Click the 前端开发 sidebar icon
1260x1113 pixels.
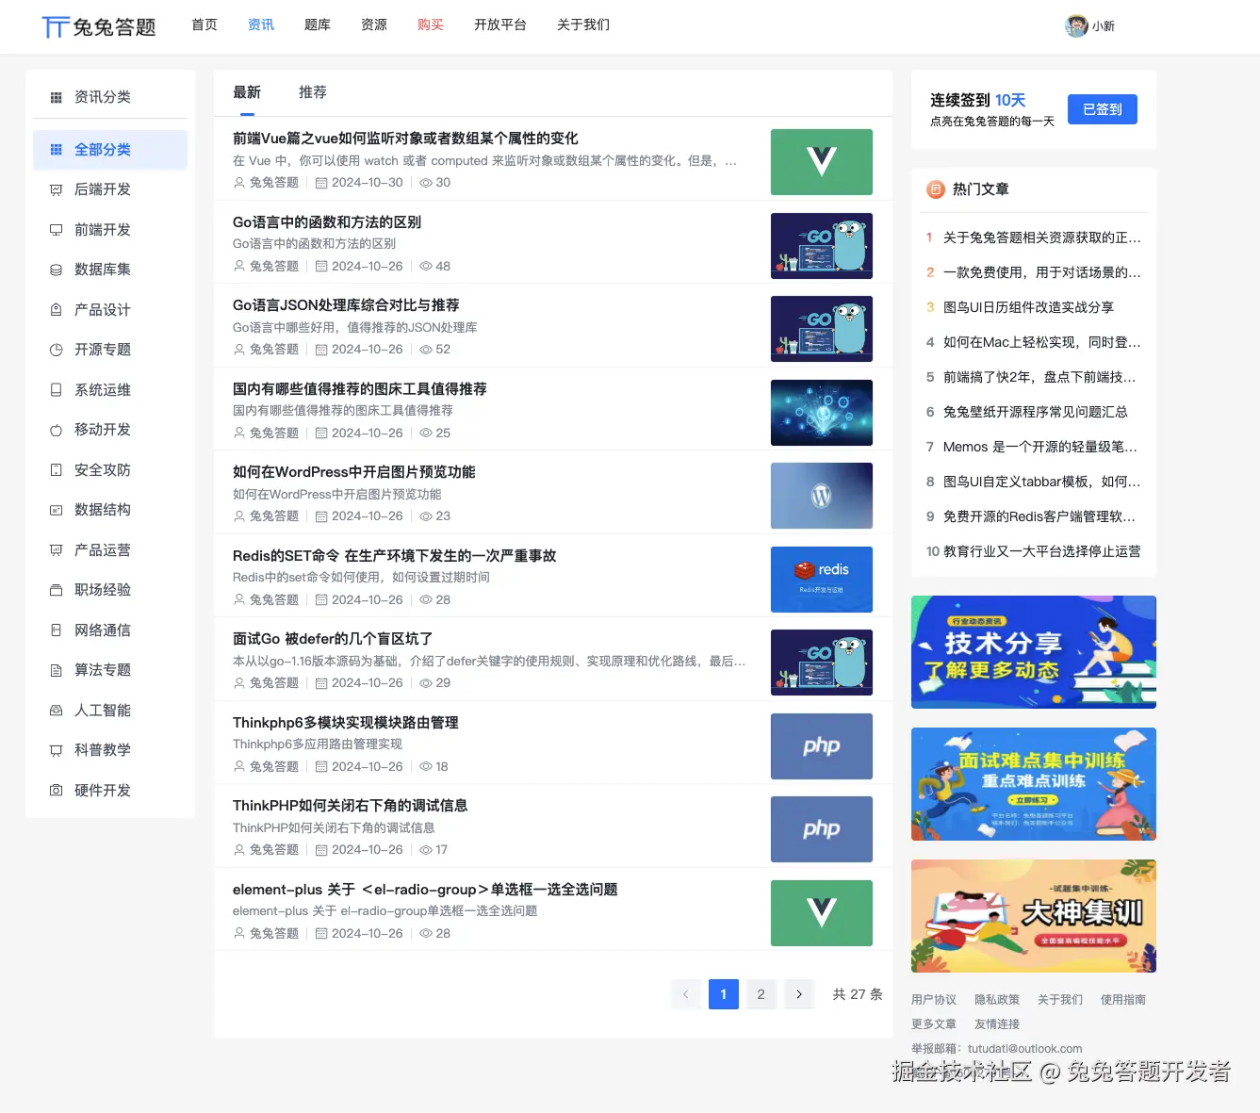pos(55,229)
